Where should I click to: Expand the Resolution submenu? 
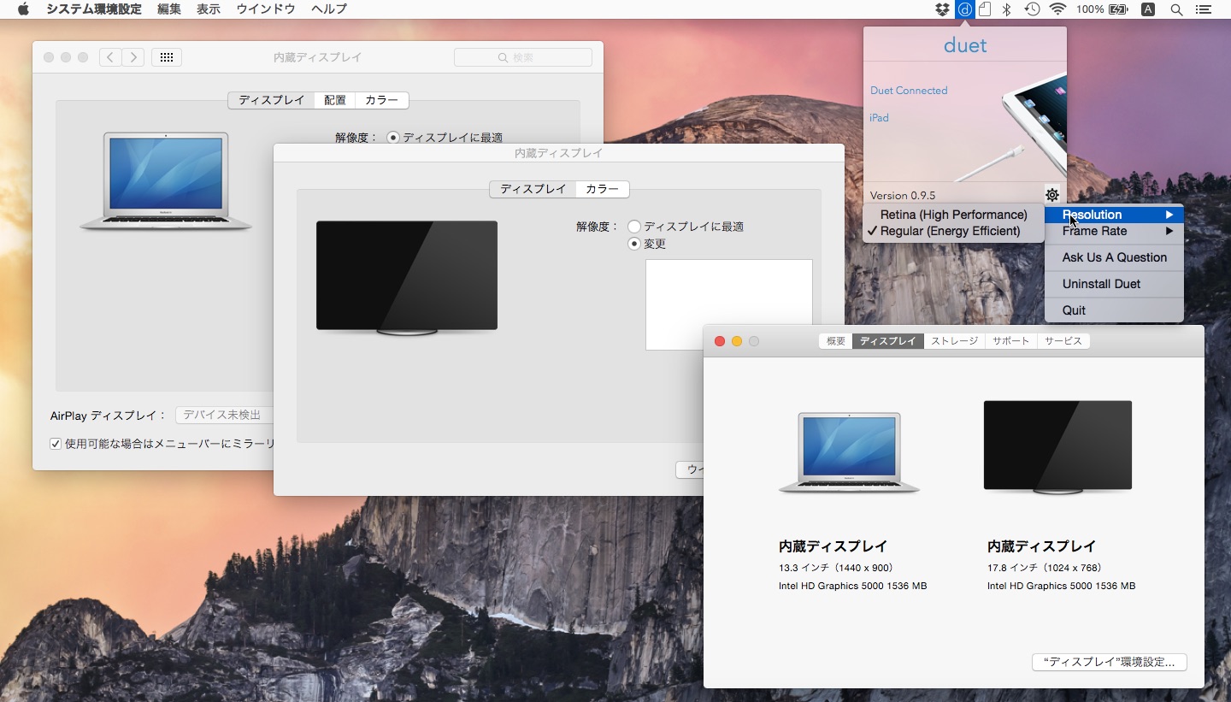pyautogui.click(x=1114, y=215)
